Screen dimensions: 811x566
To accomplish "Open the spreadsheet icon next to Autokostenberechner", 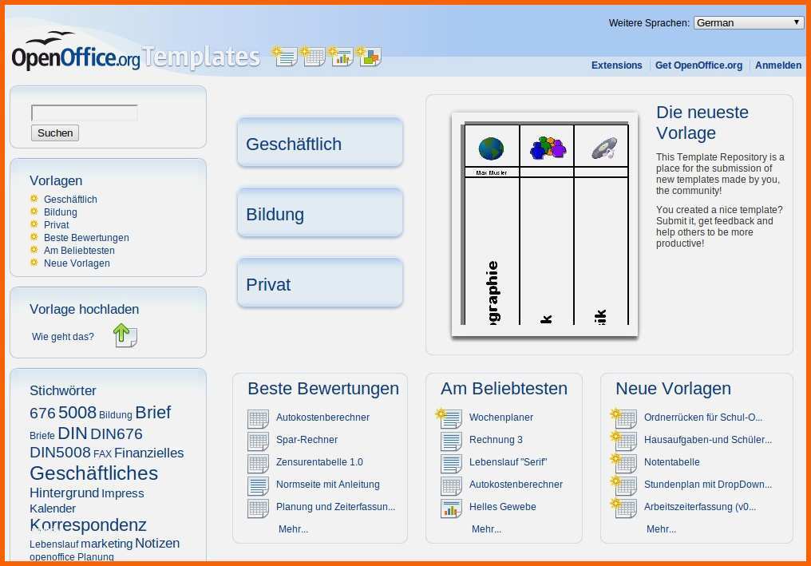I will [257, 418].
